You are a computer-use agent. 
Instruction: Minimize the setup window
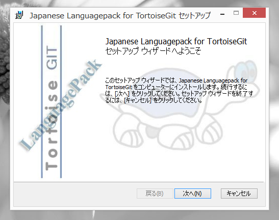tap(222, 14)
